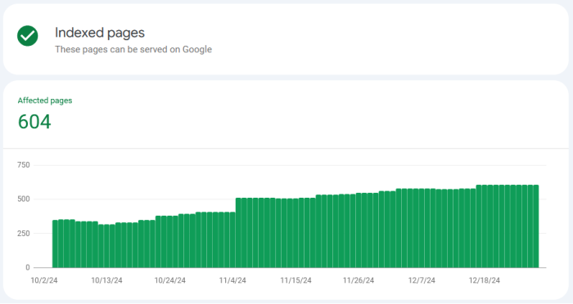Viewport: 573px width, 304px height.
Task: Click the first bar in the chart
Action: click(x=55, y=244)
